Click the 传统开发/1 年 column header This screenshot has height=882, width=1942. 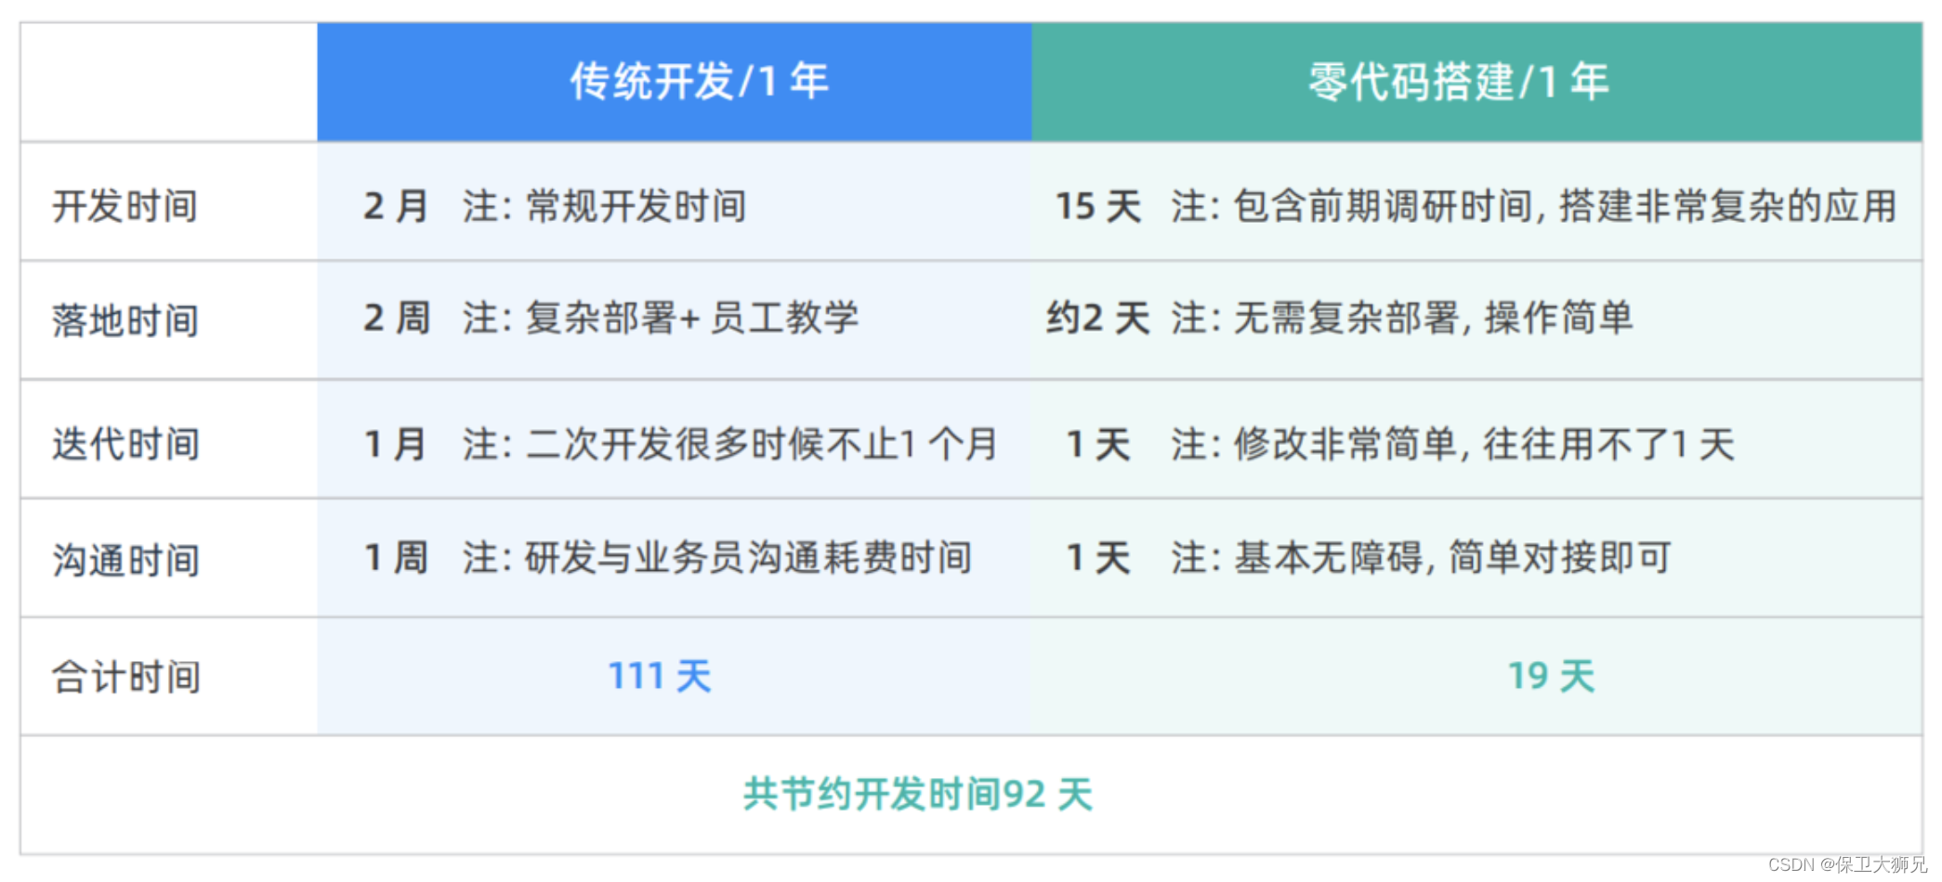[x=675, y=82]
